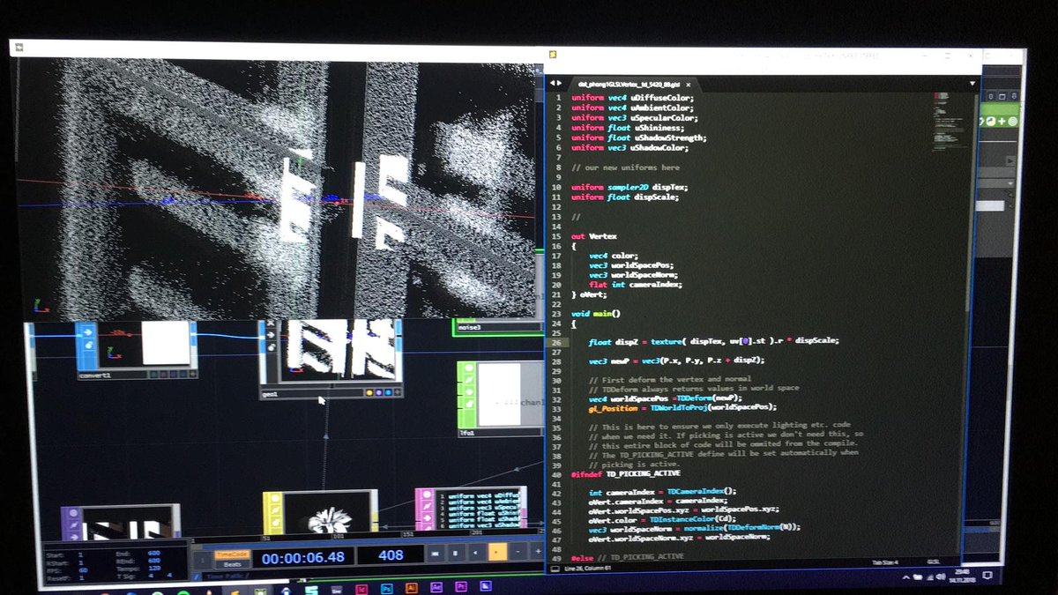Play timeline in reverse
The height and width of the screenshot is (595, 1058).
(476, 553)
